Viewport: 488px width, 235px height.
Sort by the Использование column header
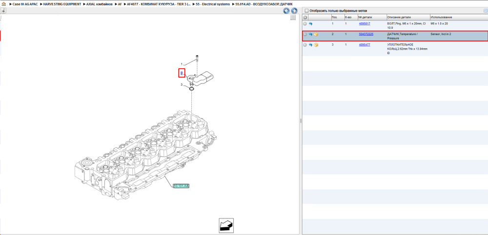click(458, 18)
